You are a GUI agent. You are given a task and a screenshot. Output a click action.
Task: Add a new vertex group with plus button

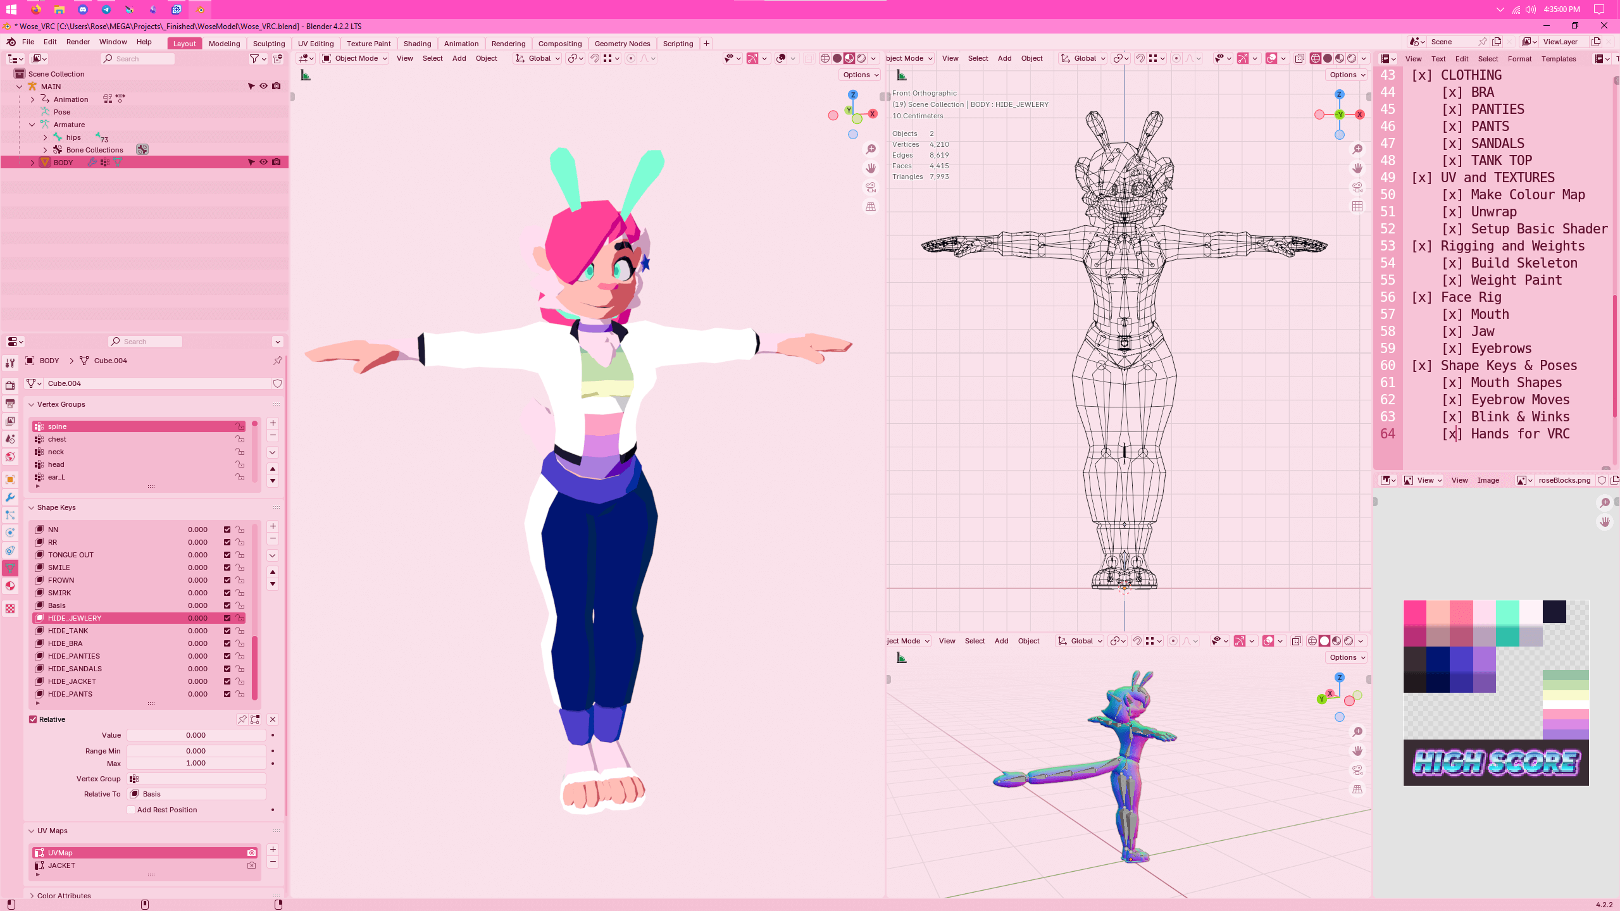click(x=273, y=423)
